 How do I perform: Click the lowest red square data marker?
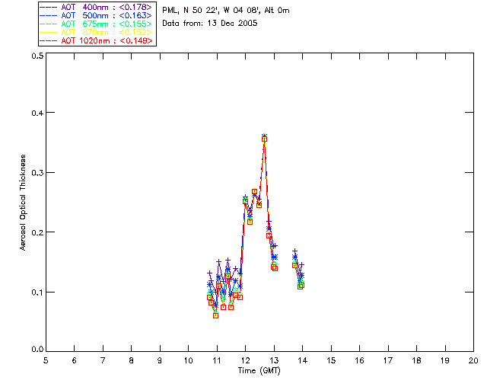[215, 315]
